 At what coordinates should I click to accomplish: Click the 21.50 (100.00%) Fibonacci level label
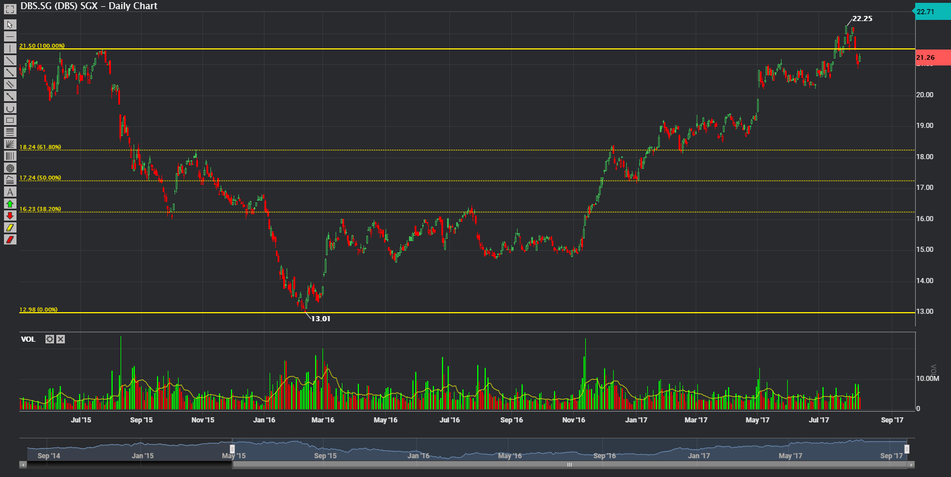pyautogui.click(x=42, y=45)
